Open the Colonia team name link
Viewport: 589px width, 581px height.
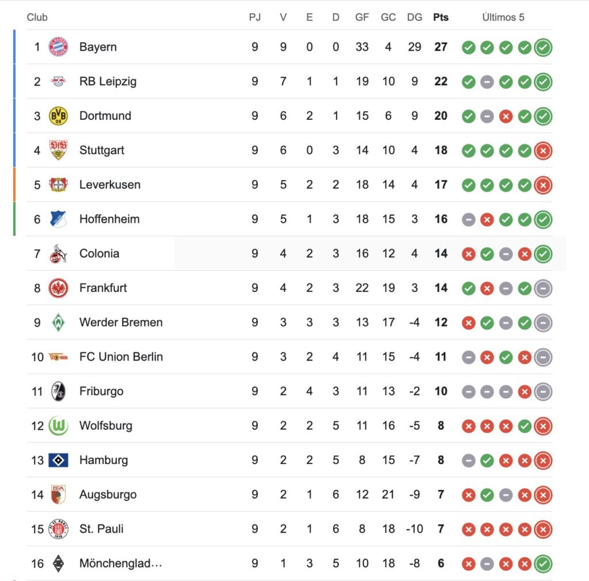pos(99,253)
